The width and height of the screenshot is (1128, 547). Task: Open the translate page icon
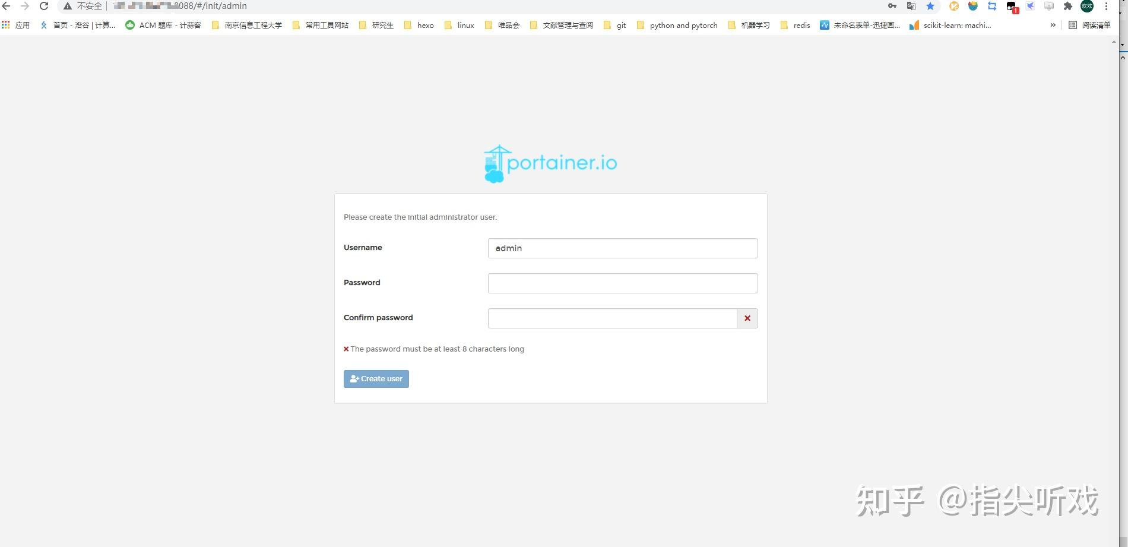point(911,6)
